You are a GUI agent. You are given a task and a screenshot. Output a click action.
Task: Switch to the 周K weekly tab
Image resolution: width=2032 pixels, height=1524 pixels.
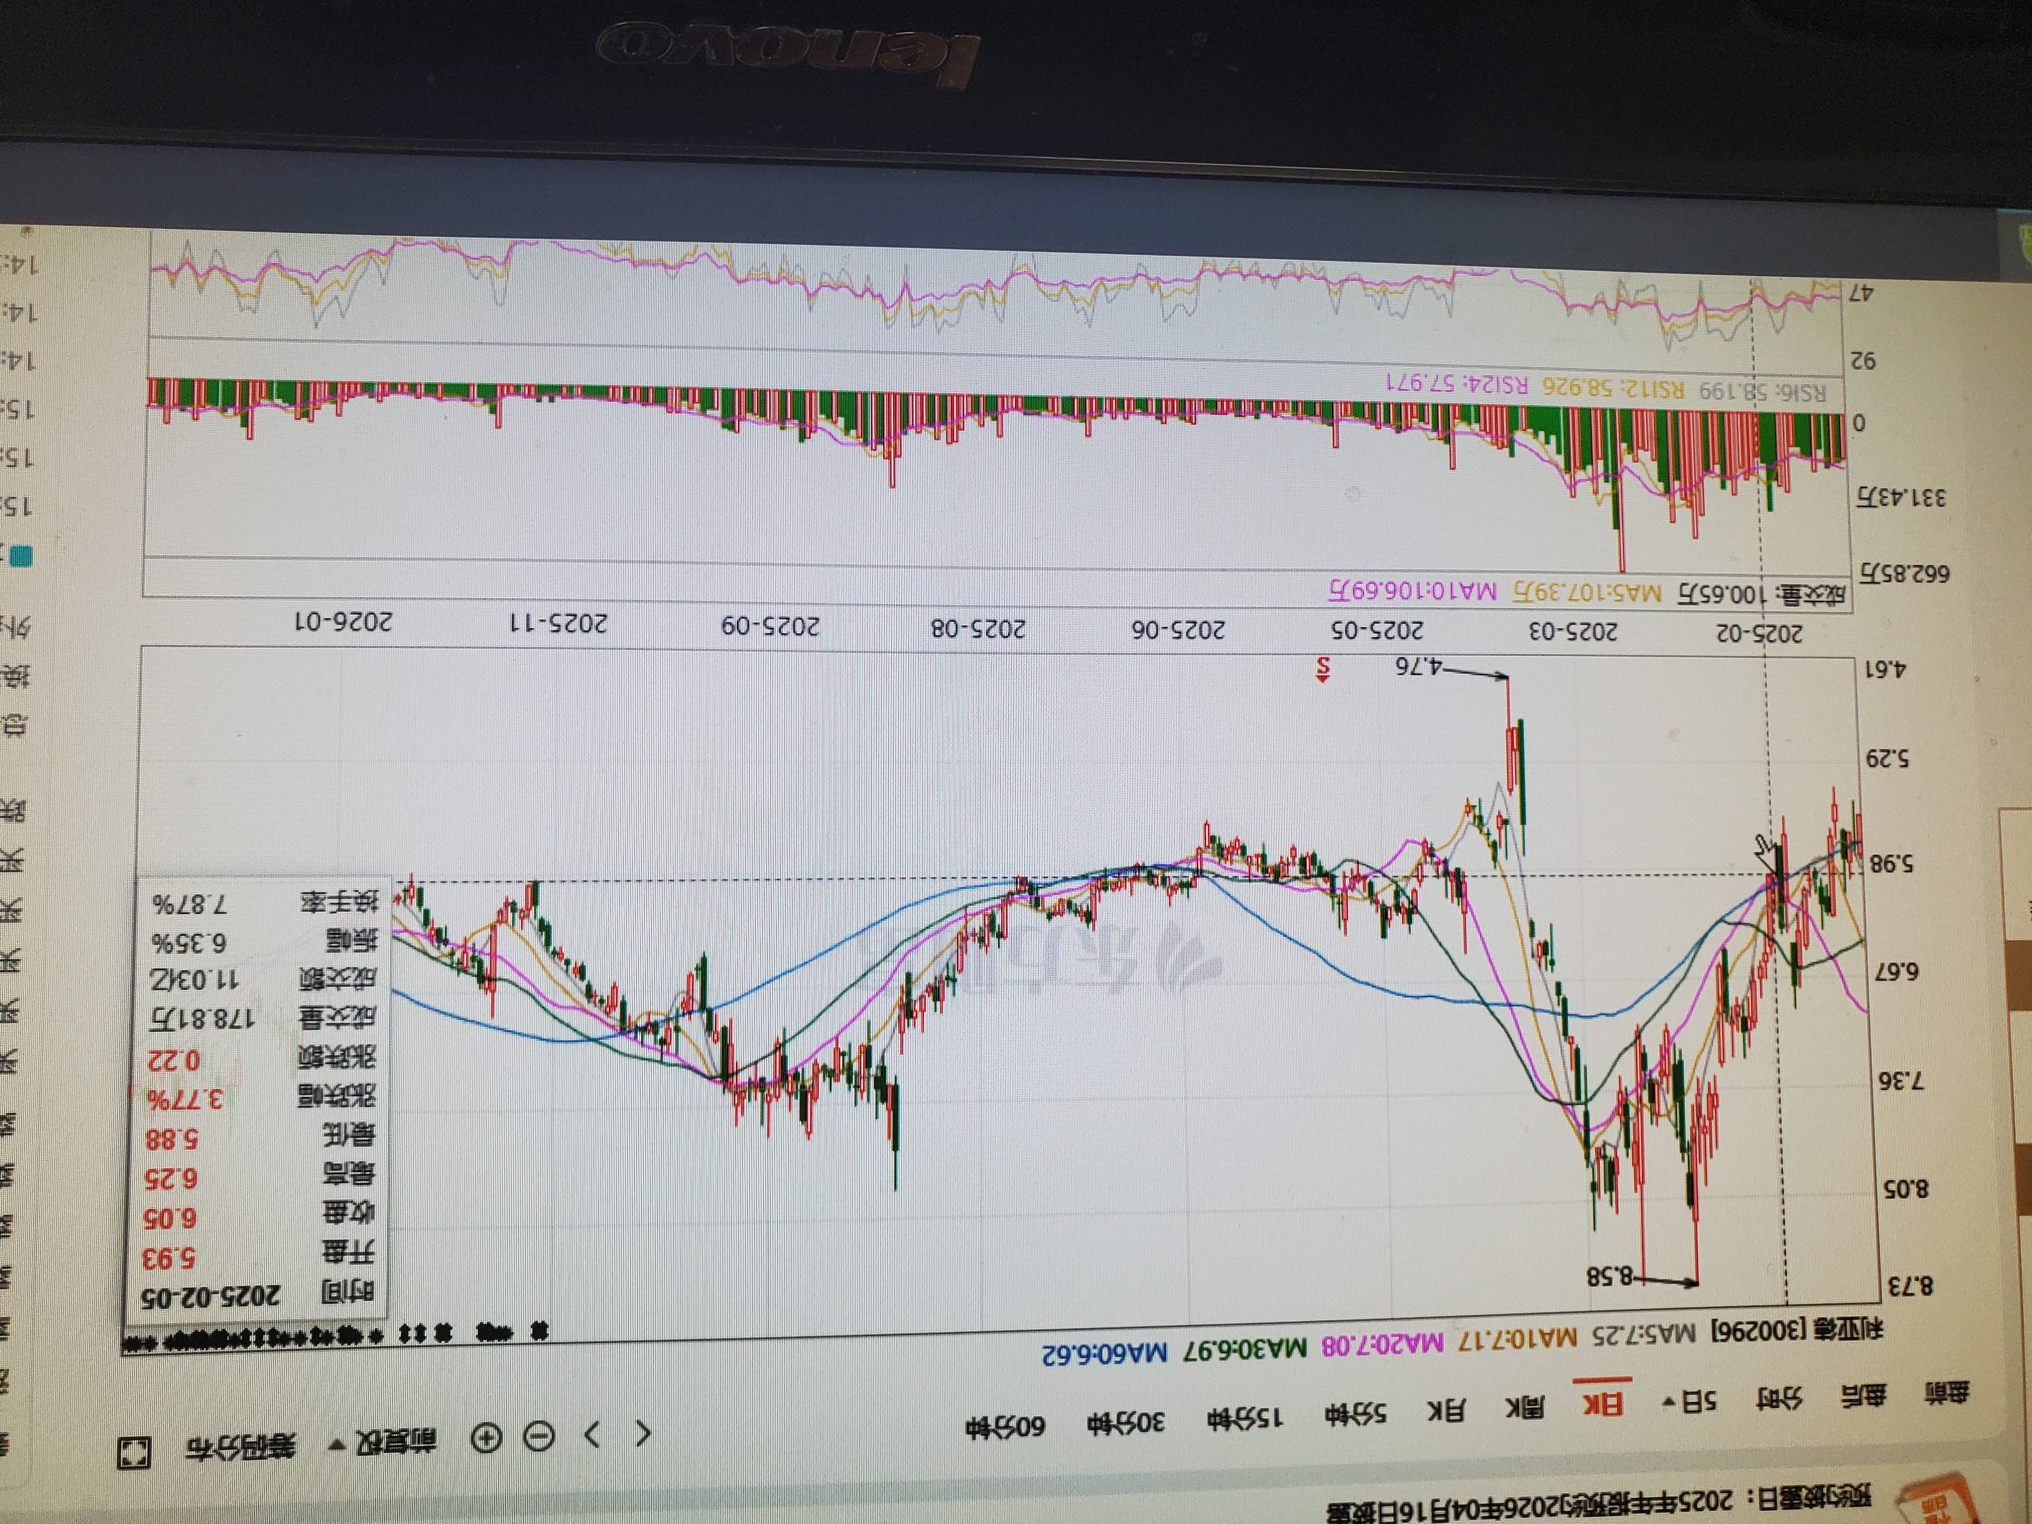click(1525, 1407)
